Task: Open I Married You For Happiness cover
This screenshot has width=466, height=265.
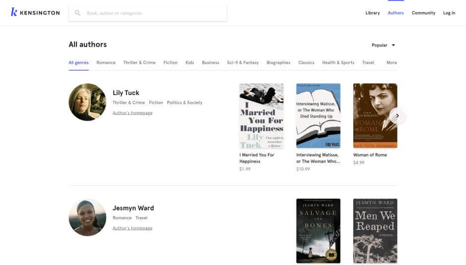Action: tap(261, 115)
